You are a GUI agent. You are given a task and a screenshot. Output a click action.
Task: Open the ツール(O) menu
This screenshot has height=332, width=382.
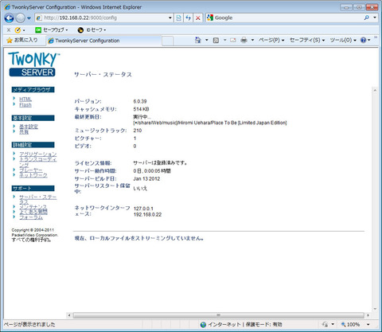pos(343,40)
